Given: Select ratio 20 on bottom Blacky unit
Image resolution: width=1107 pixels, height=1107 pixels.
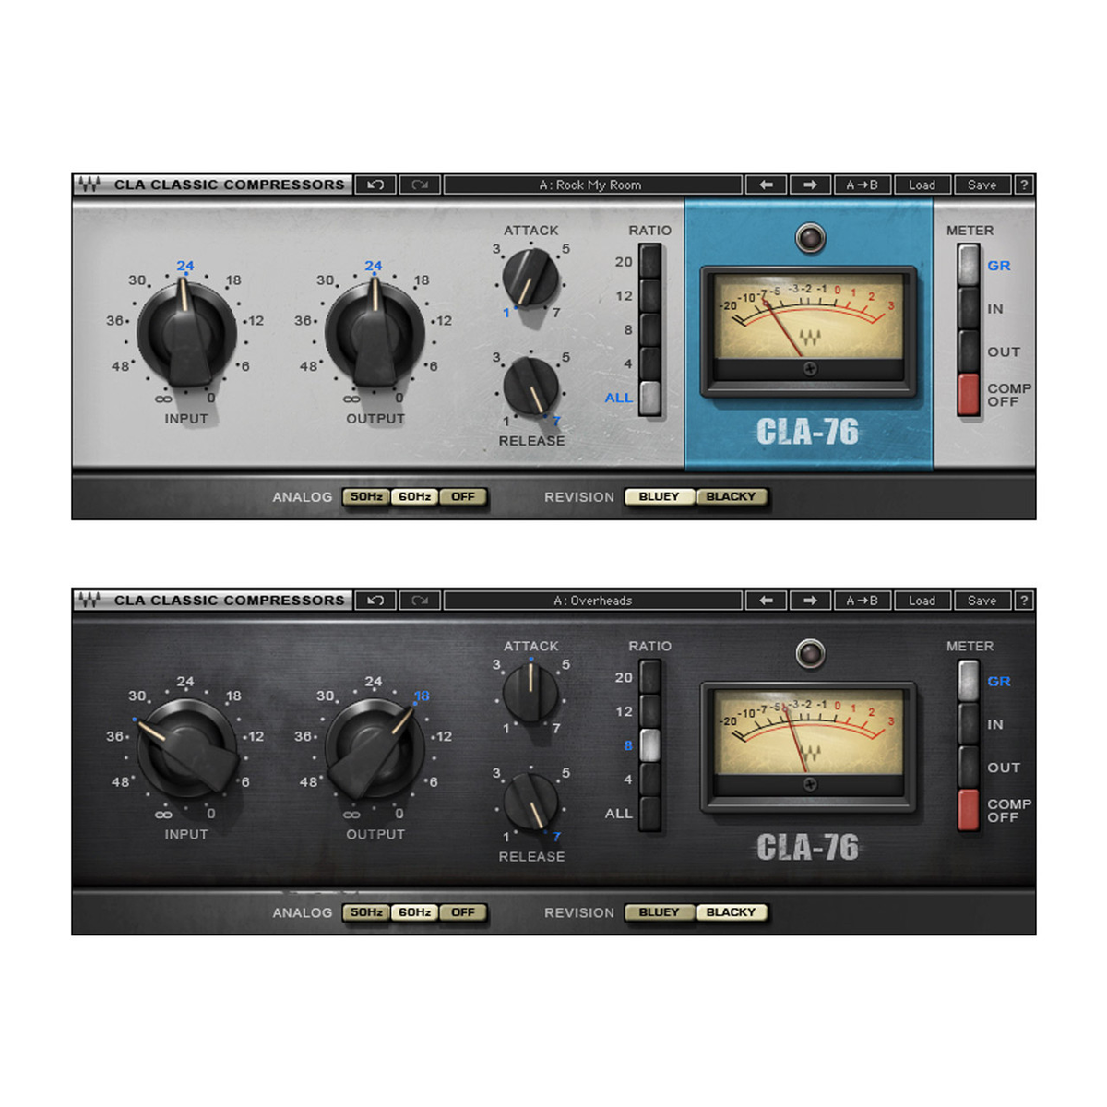Looking at the screenshot, I should point(650,677).
